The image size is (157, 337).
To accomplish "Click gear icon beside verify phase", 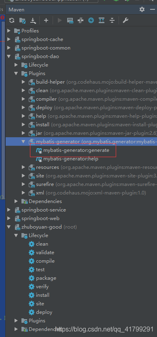I will pyautogui.click(x=32, y=287).
